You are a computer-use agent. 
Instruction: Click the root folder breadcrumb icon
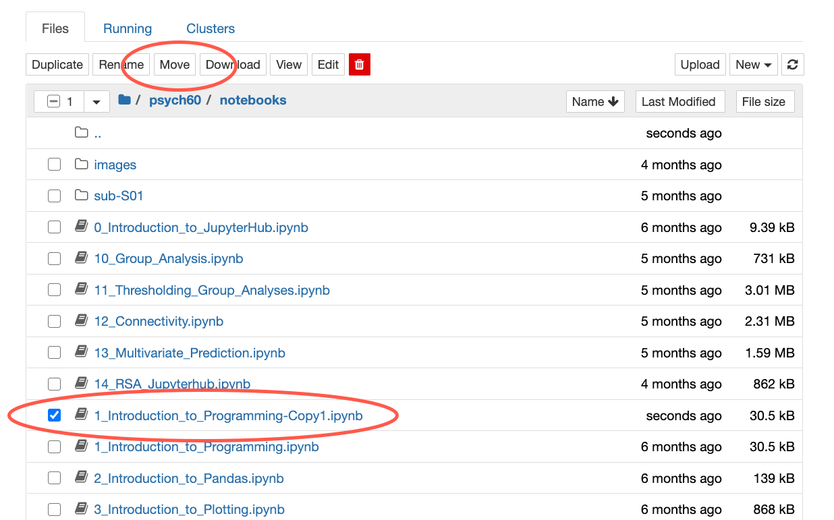pos(124,100)
